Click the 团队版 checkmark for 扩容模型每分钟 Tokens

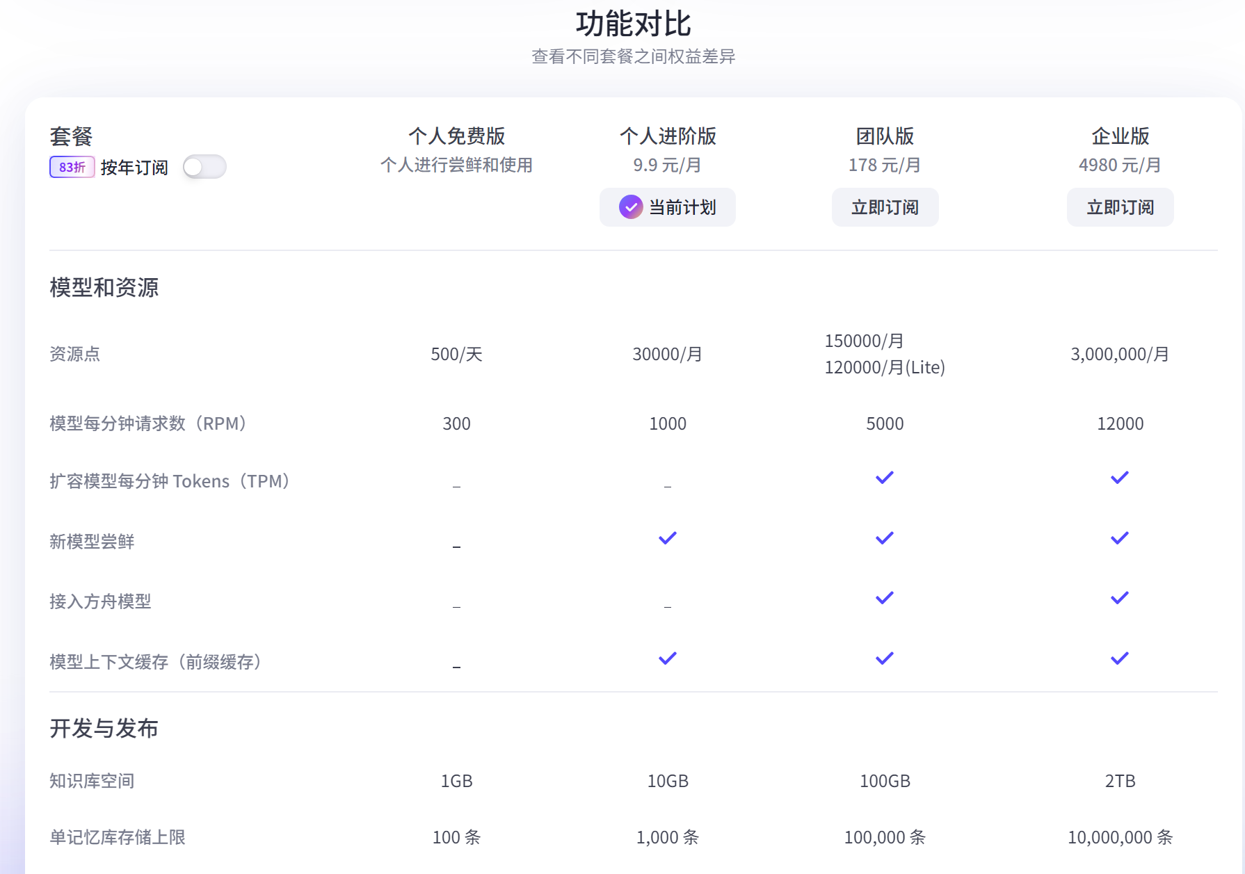click(885, 478)
